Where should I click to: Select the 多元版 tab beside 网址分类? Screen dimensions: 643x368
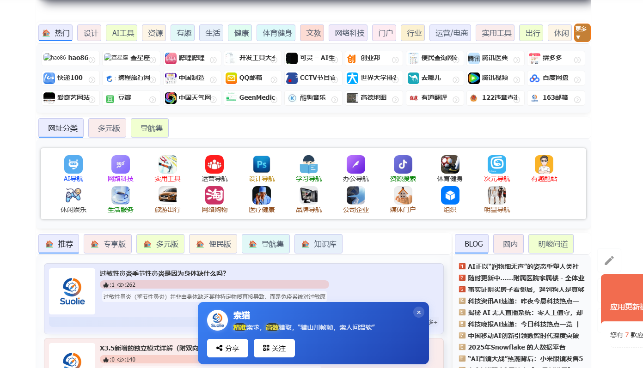[107, 128]
